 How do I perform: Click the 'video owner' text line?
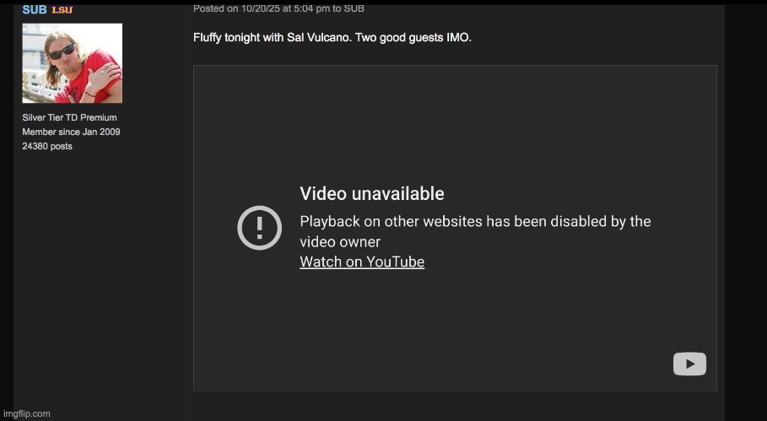340,241
